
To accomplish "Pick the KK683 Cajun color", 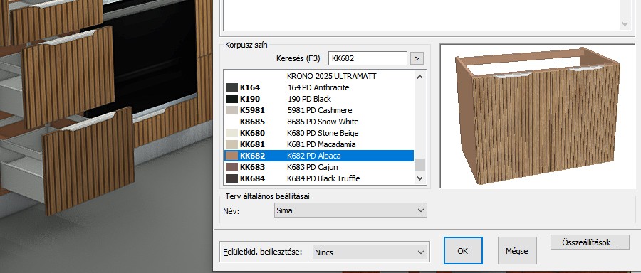I will coord(319,167).
